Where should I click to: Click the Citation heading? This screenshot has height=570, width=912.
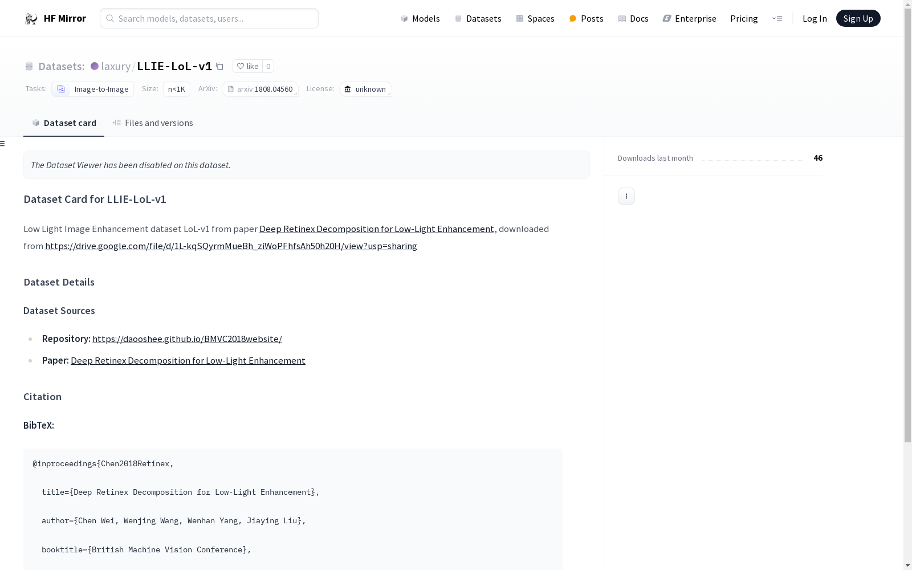42,397
